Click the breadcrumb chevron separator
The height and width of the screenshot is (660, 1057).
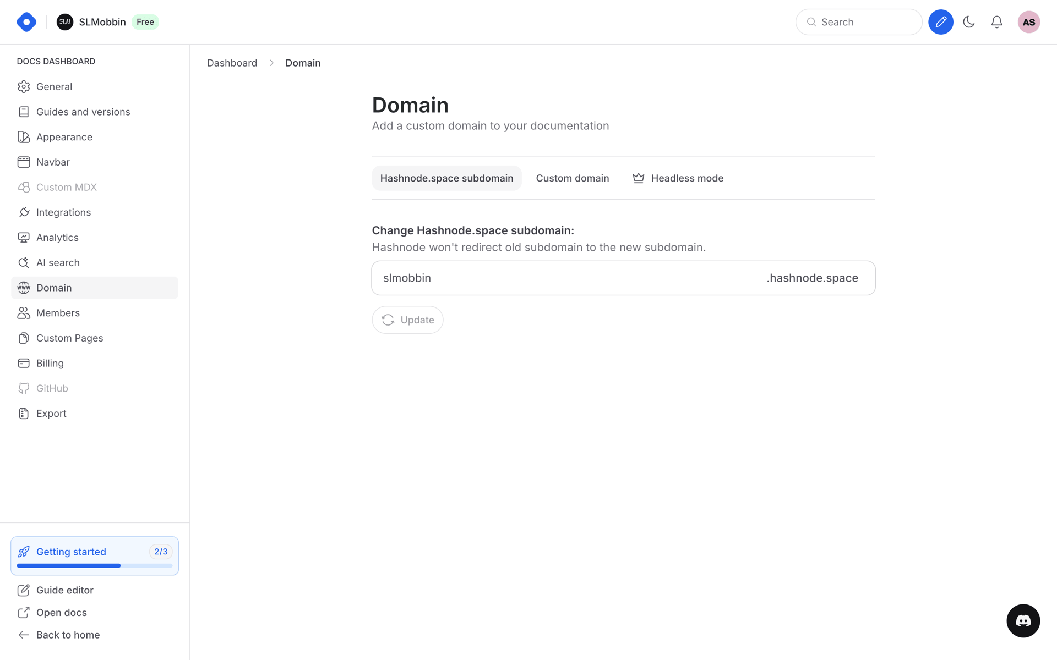click(x=271, y=63)
